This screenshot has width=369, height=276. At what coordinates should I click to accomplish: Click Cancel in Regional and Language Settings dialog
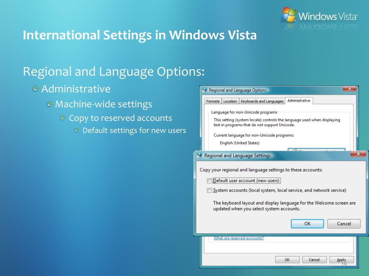[343, 224]
